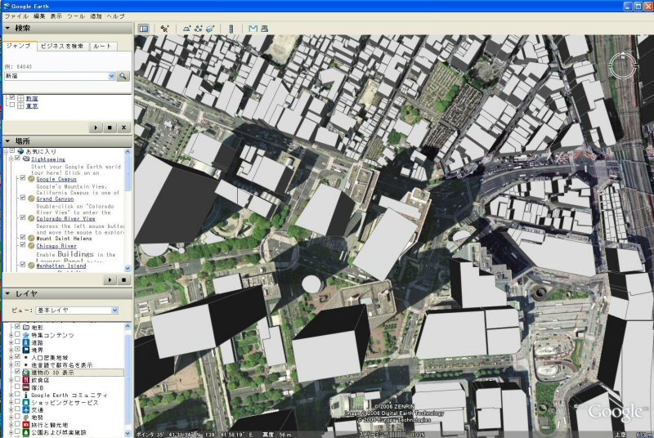654x438 pixels.
Task: Click the placemark icon beside Mount Saint Helens
Action: click(x=31, y=238)
